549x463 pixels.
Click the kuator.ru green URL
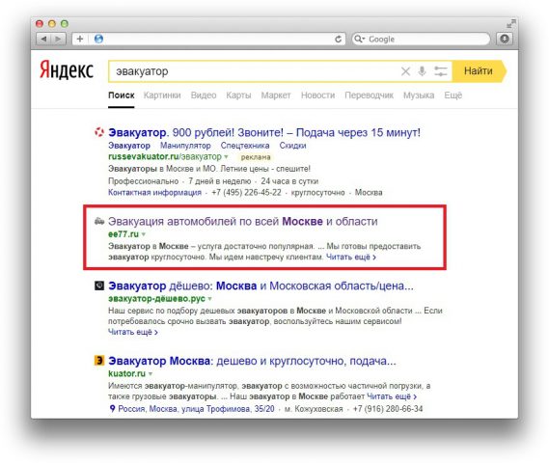126,373
